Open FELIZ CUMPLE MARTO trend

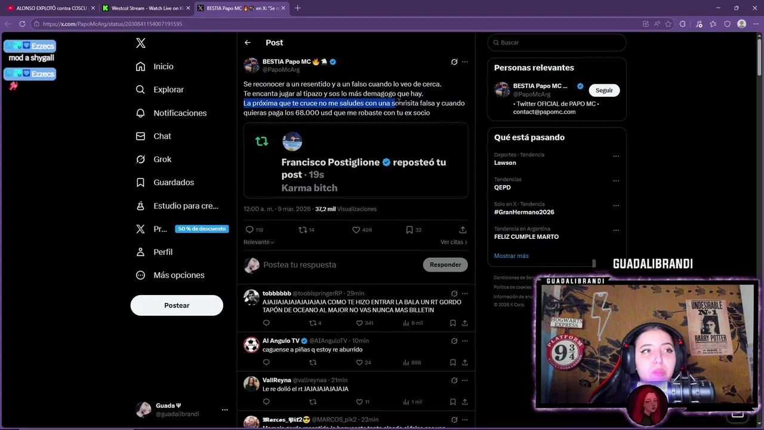(x=526, y=236)
